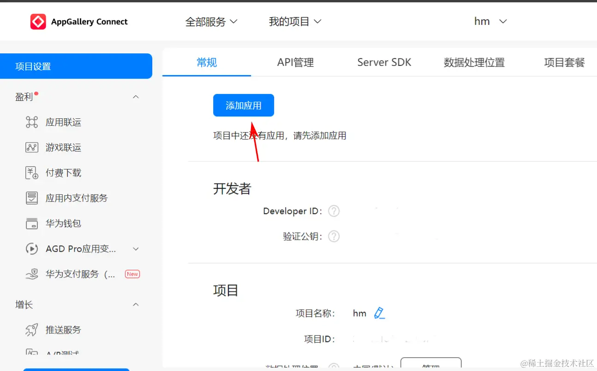Open 推送服务 menu item
The height and width of the screenshot is (371, 597).
point(63,330)
